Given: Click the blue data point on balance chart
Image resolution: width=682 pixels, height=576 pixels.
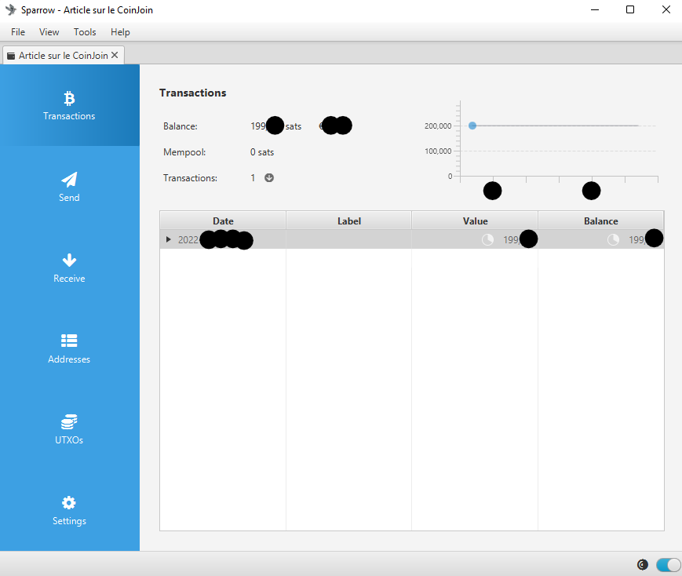Looking at the screenshot, I should coord(472,126).
